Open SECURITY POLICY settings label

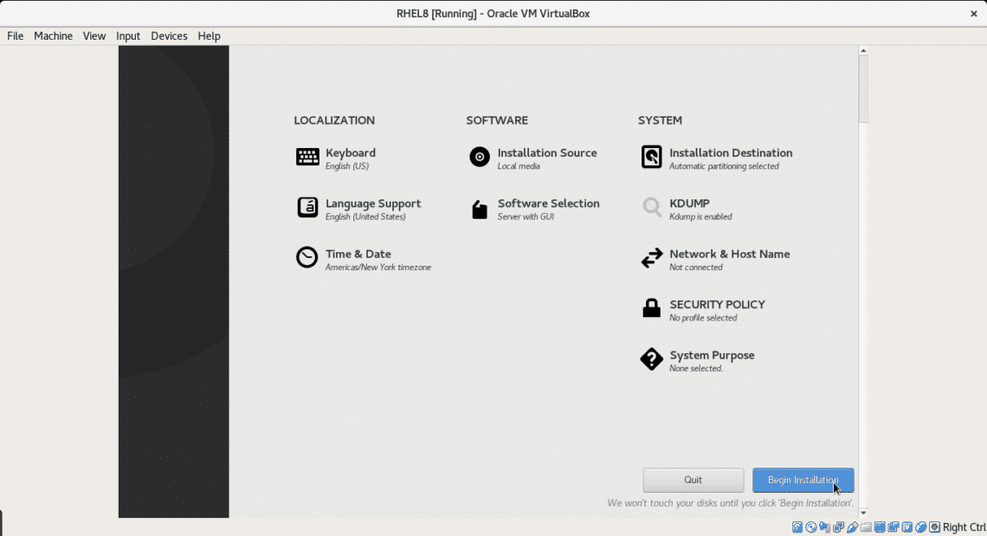pyautogui.click(x=717, y=304)
